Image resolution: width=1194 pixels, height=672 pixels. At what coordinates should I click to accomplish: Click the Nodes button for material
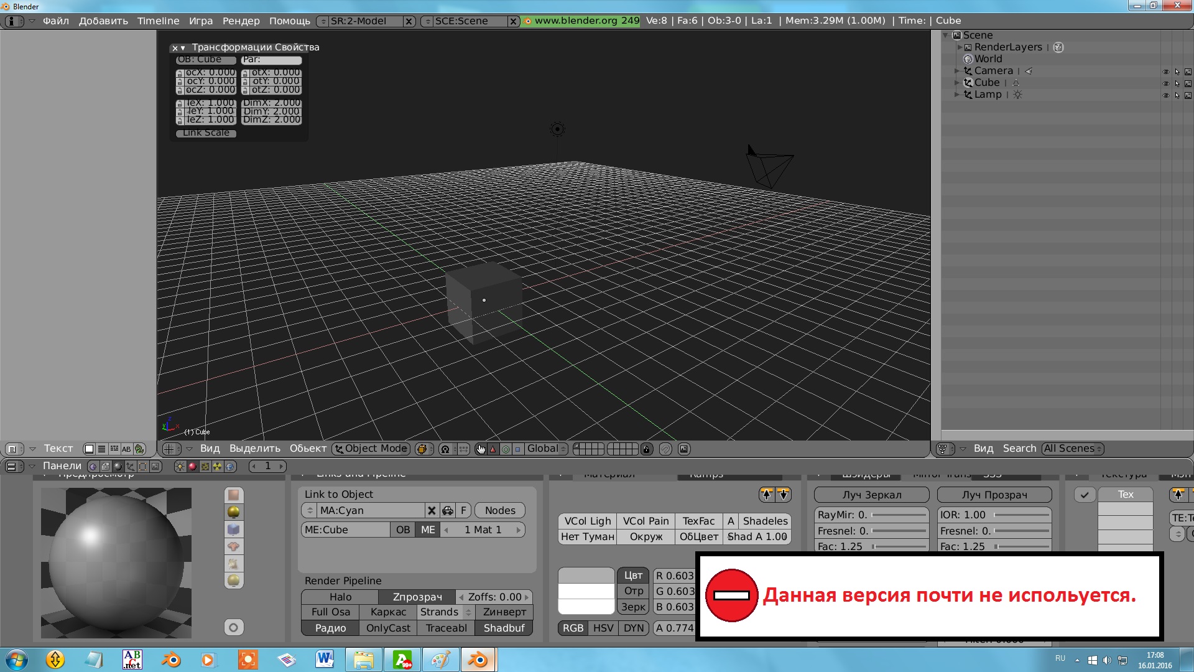(500, 510)
